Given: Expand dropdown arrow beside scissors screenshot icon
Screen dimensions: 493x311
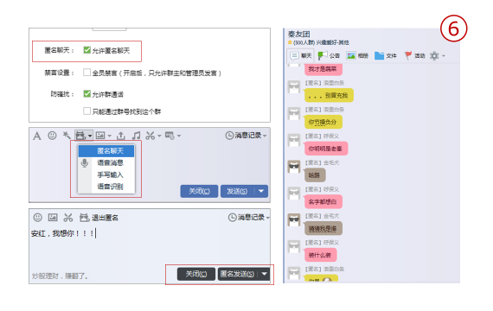Looking at the screenshot, I should point(159,136).
